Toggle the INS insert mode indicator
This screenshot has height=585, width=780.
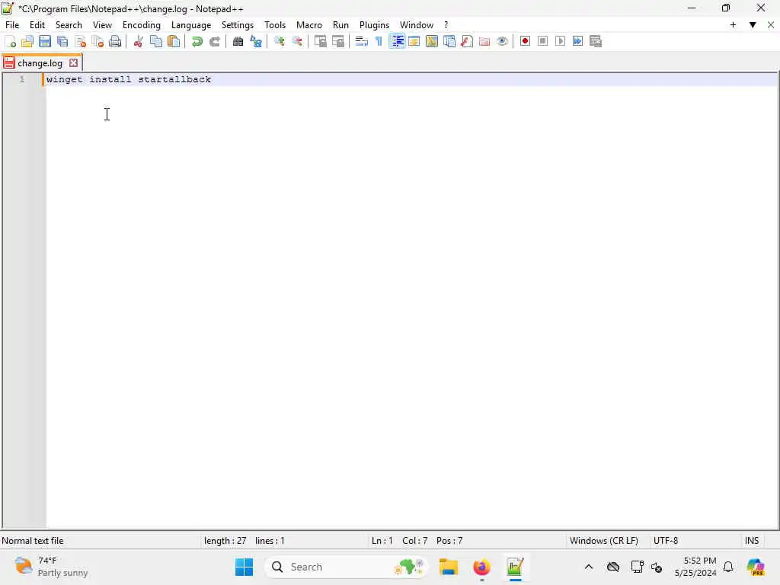pyautogui.click(x=752, y=541)
